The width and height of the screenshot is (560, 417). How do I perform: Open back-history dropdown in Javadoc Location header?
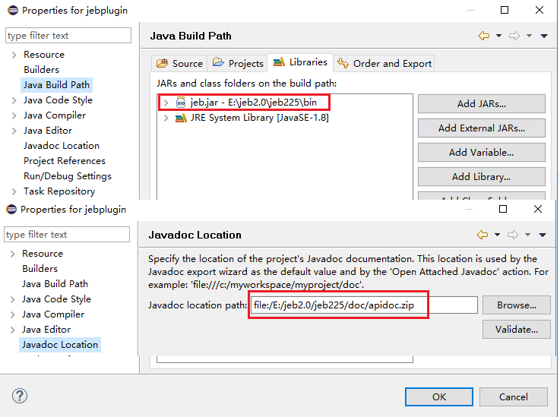[x=498, y=235]
